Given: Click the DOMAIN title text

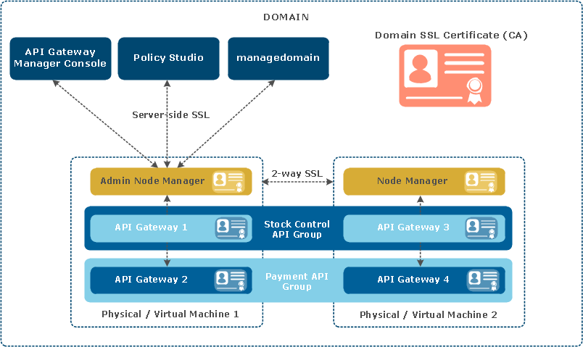Looking at the screenshot, I should pos(286,17).
